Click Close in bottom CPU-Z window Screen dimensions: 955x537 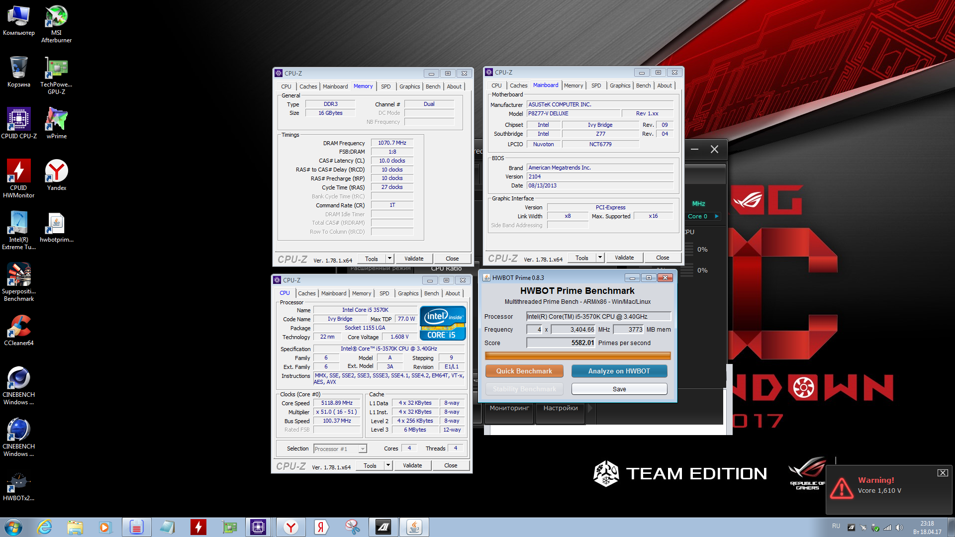451,465
